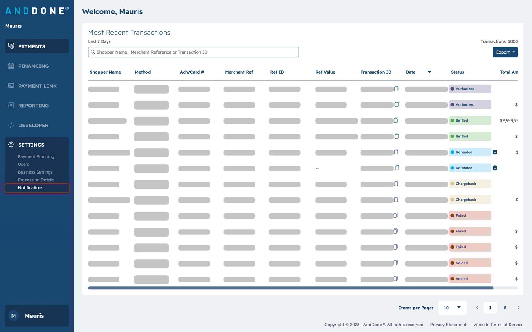This screenshot has width=532, height=332.
Task: Select Notifications under Settings
Action: 30,187
